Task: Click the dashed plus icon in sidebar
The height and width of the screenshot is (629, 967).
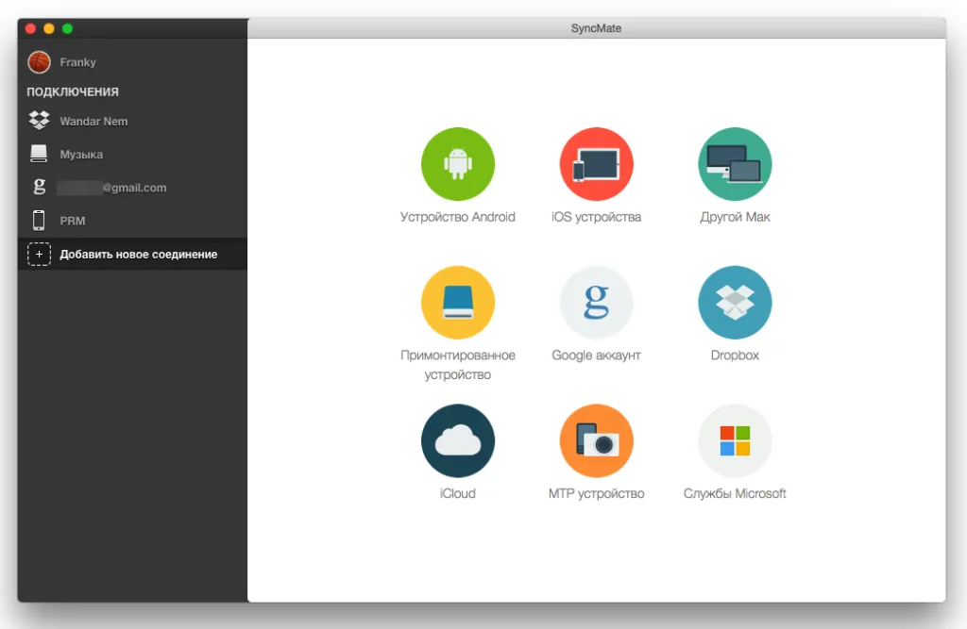Action: pyautogui.click(x=39, y=255)
